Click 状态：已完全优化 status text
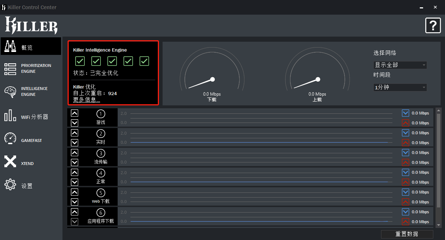Screen dimensions: 445x240 [x=96, y=73]
